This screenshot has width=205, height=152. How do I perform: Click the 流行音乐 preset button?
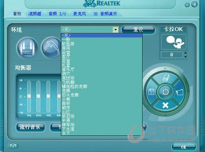(30, 127)
